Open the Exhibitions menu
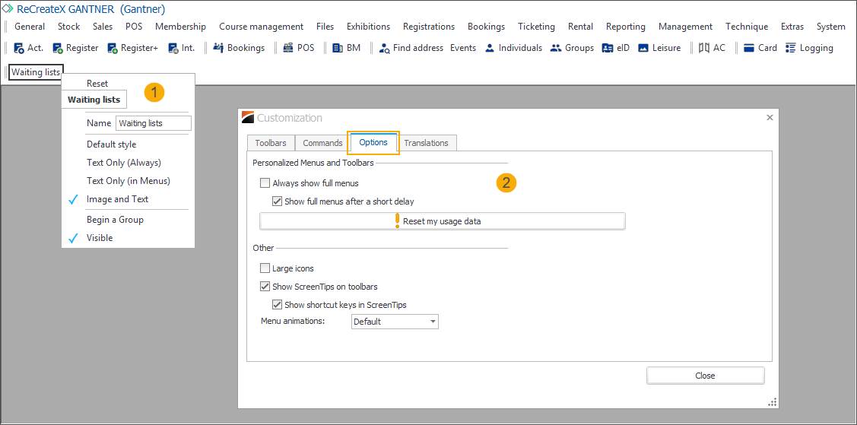The height and width of the screenshot is (425, 857). [x=368, y=26]
